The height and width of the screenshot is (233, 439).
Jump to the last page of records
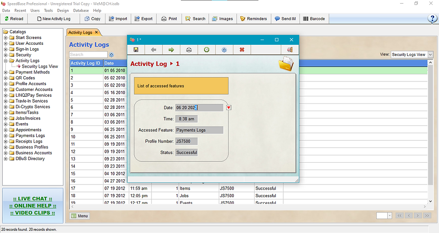pyautogui.click(x=427, y=216)
